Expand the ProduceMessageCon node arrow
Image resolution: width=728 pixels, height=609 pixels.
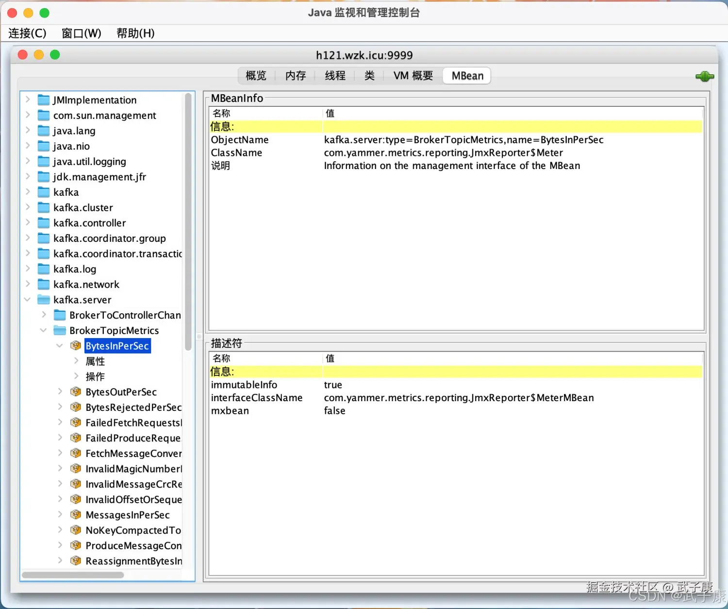tap(60, 545)
